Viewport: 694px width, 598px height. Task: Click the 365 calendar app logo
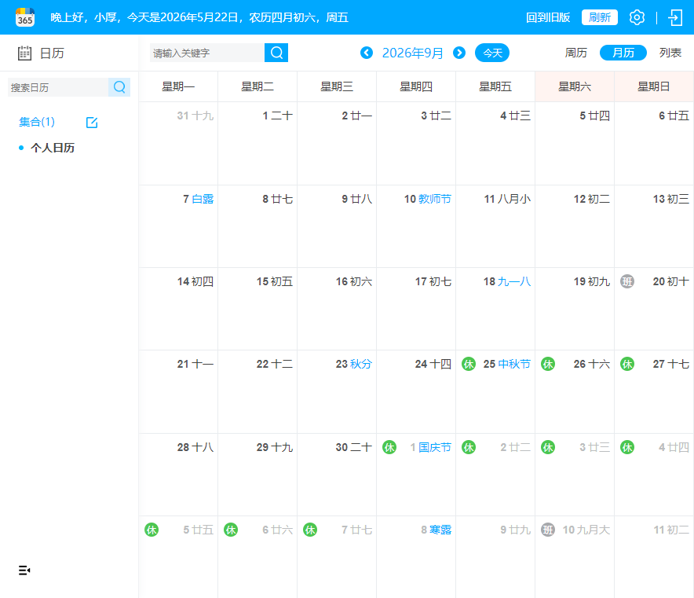coord(25,17)
